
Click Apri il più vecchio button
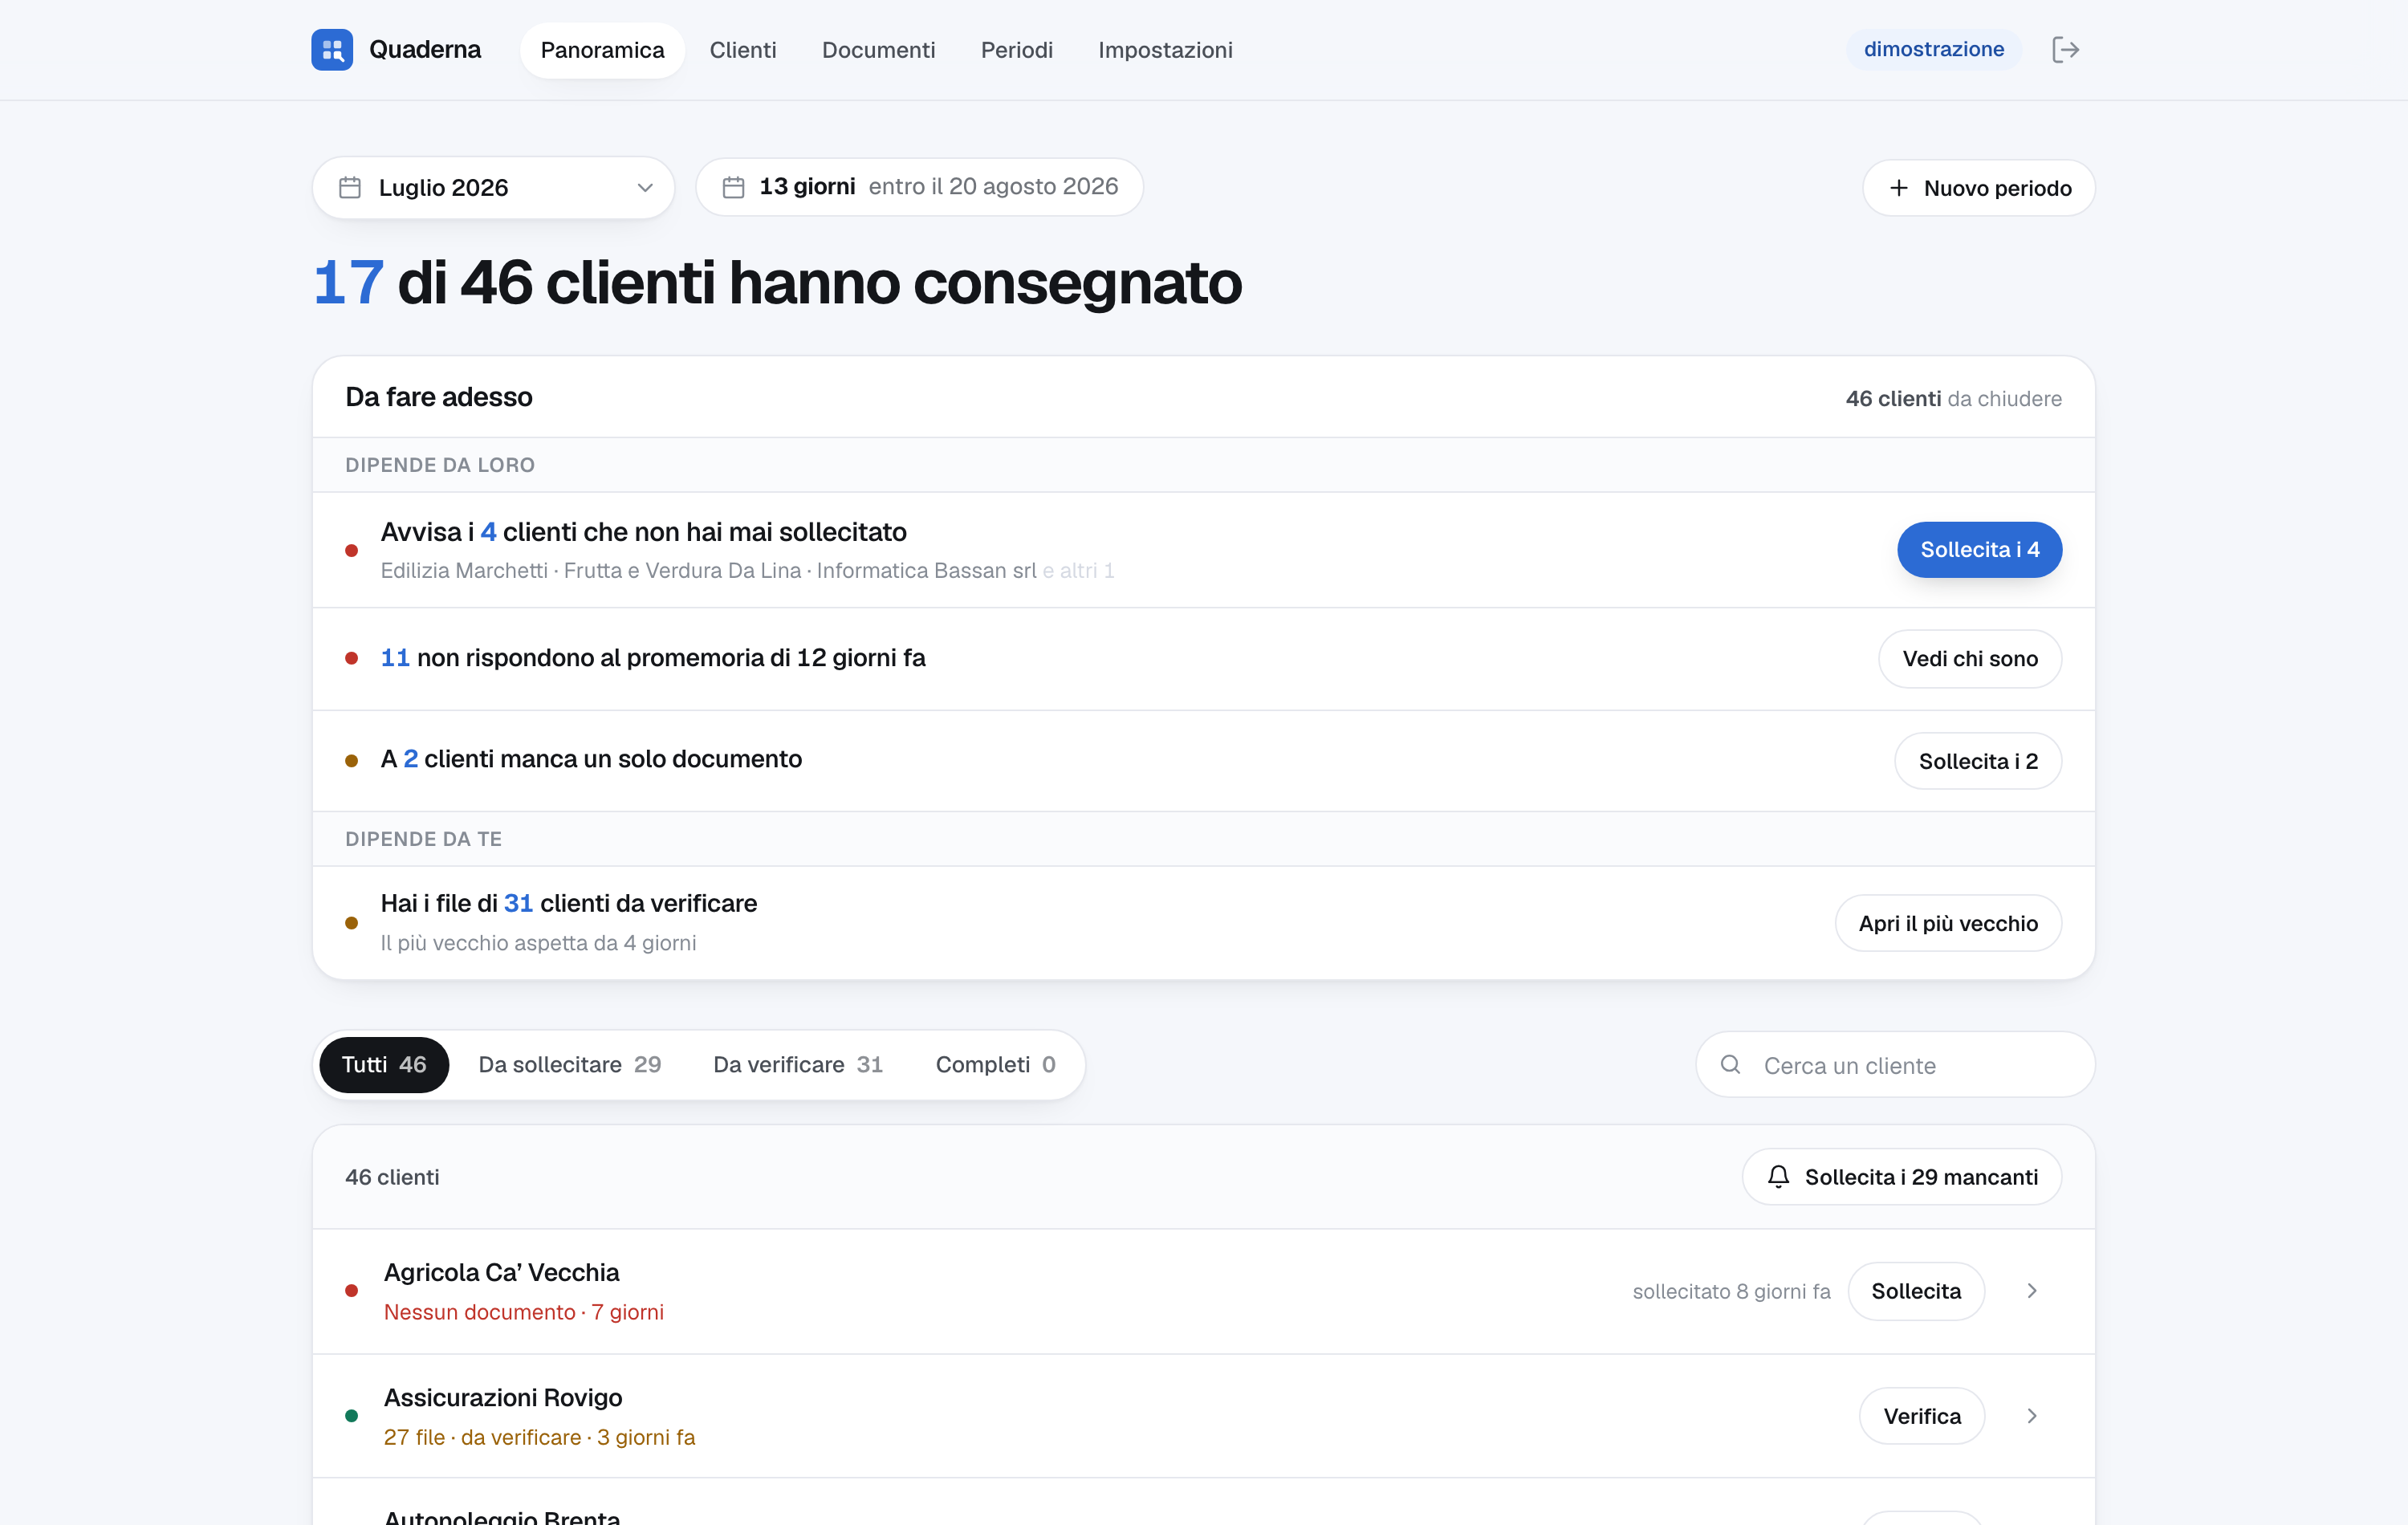1947,922
